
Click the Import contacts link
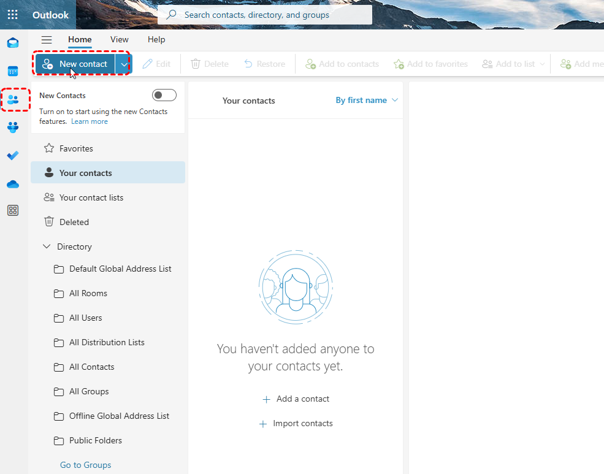pyautogui.click(x=296, y=424)
